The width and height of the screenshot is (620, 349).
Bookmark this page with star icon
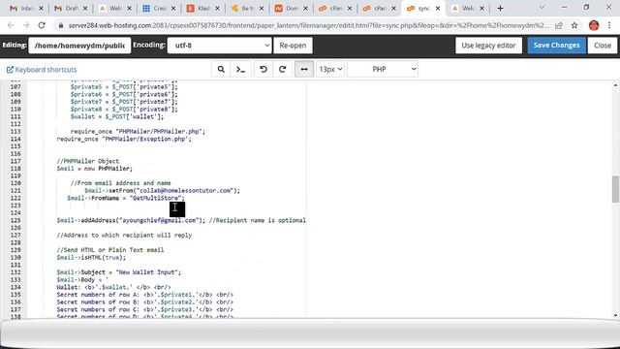[574, 25]
